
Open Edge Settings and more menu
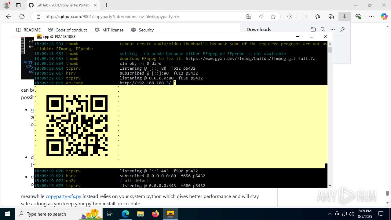coord(371,16)
